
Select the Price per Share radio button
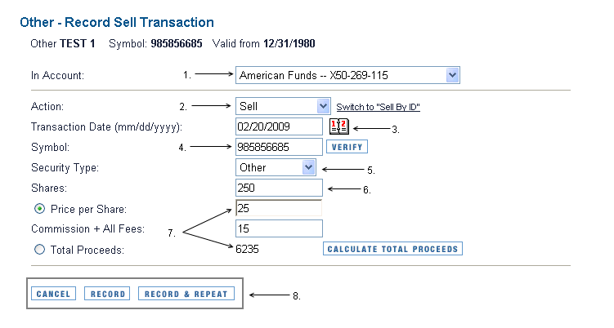(39, 209)
